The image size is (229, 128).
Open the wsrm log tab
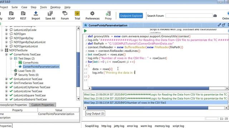[146, 126]
